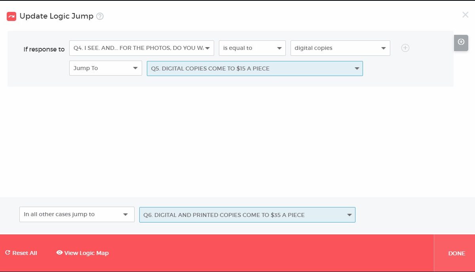Expand the "Jump To" action dropdown
The width and height of the screenshot is (475, 272).
pyautogui.click(x=105, y=68)
